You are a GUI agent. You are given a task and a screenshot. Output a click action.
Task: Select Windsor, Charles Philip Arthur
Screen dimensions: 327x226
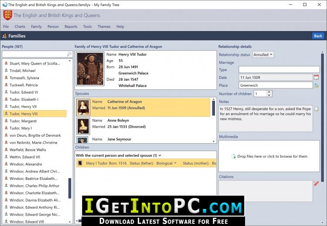tap(34, 186)
